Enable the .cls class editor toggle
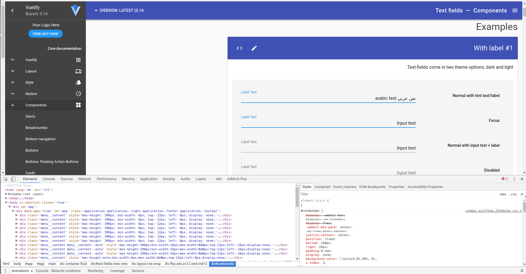 (513, 194)
